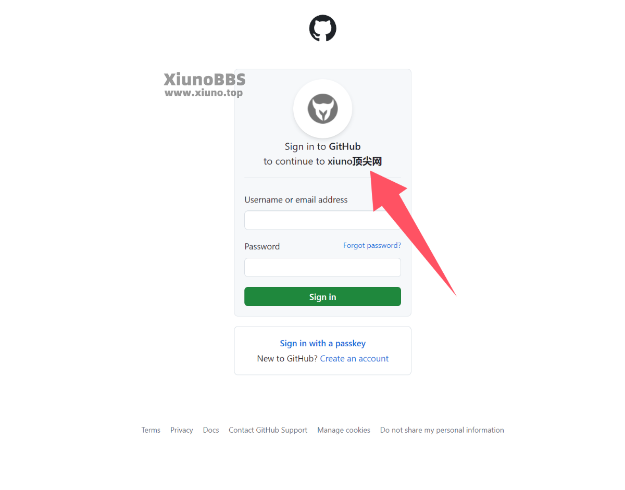
Task: Click the GitHub Octocat logo at top
Action: [x=323, y=28]
